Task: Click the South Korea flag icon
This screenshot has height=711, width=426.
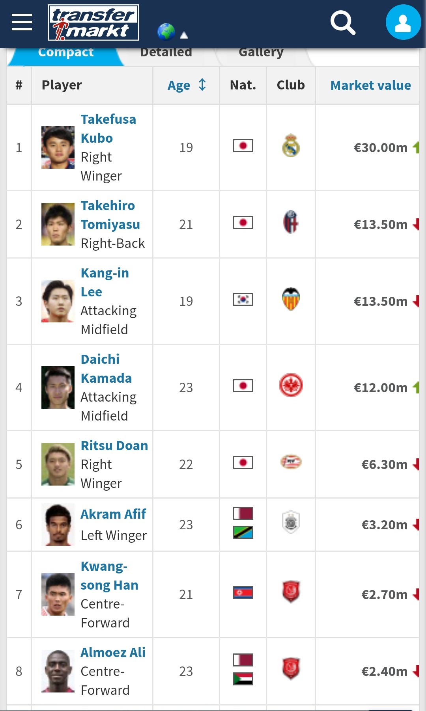Action: (x=243, y=300)
